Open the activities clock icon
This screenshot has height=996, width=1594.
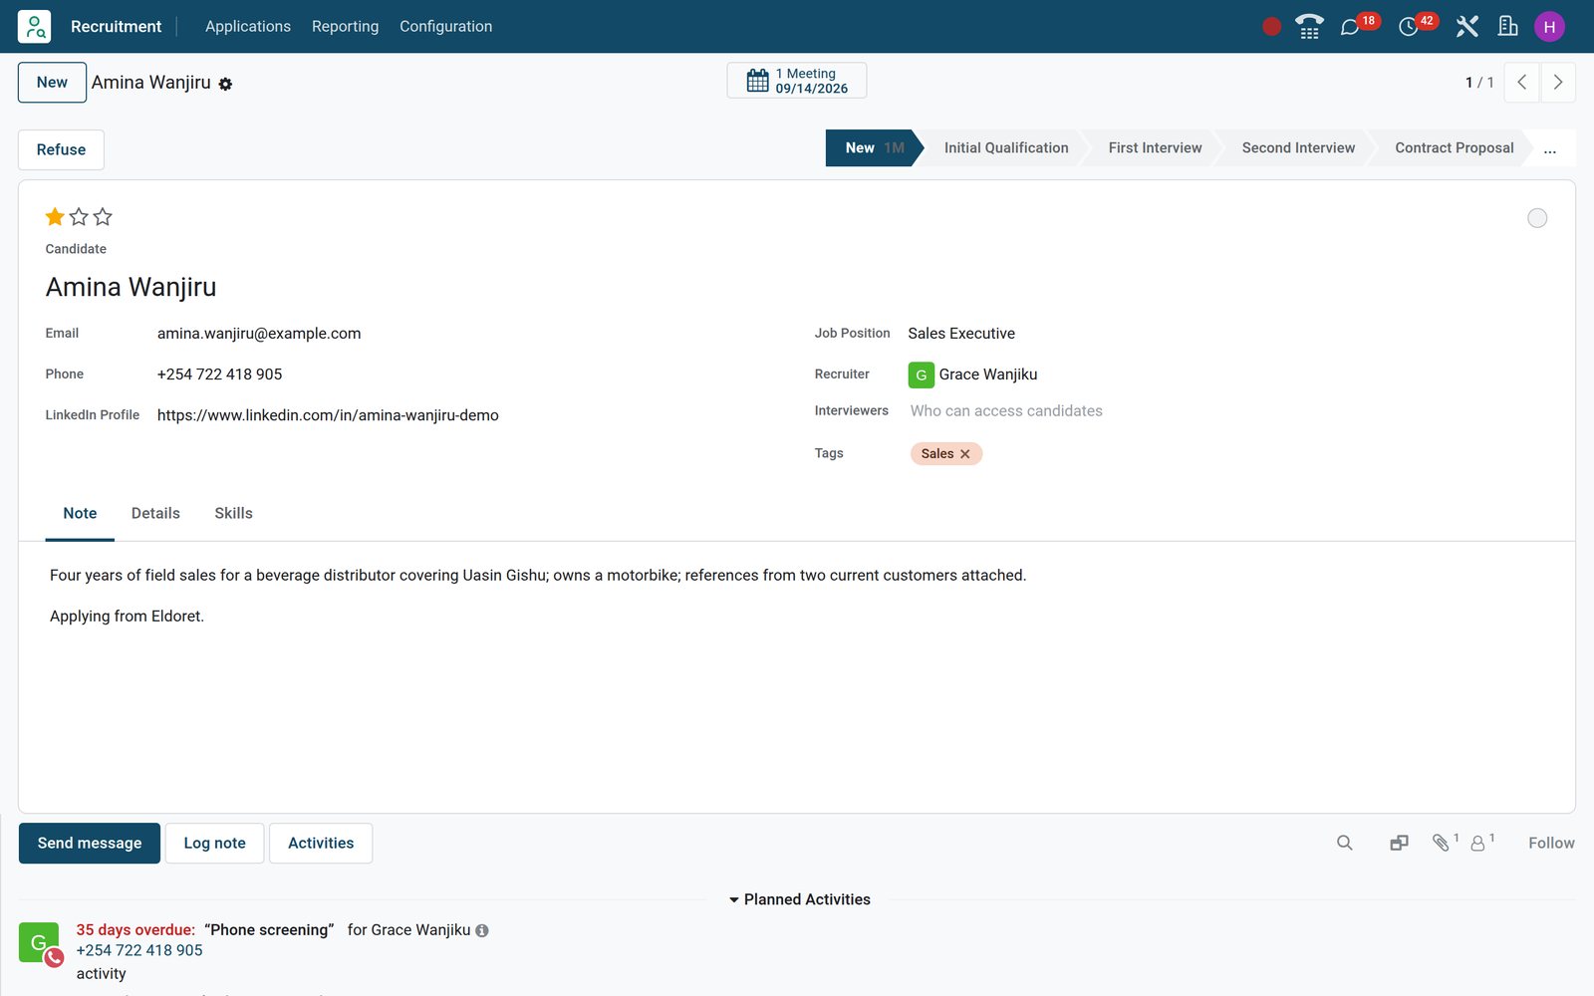[x=1408, y=27]
